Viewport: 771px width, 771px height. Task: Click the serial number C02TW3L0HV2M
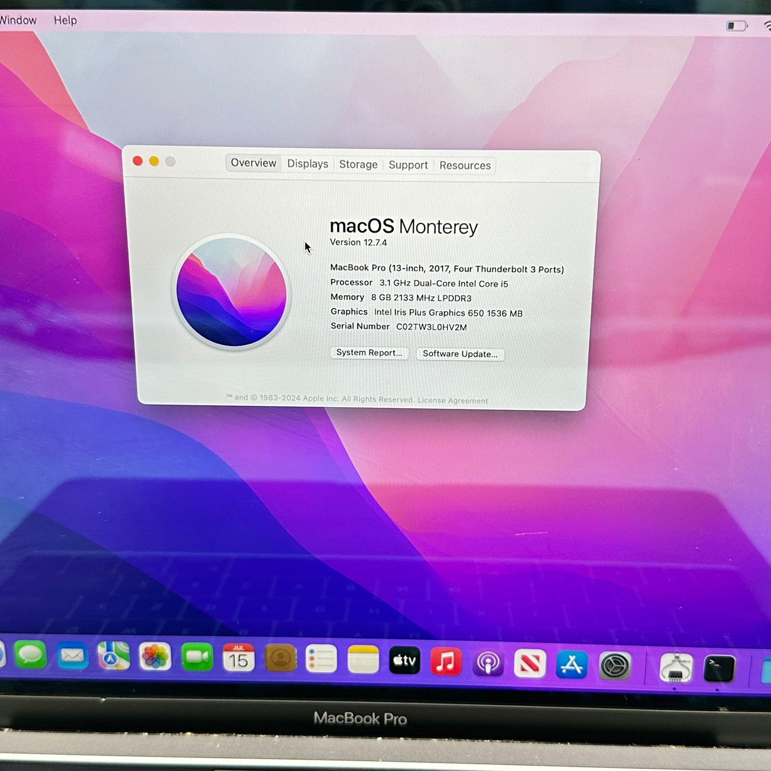point(432,327)
